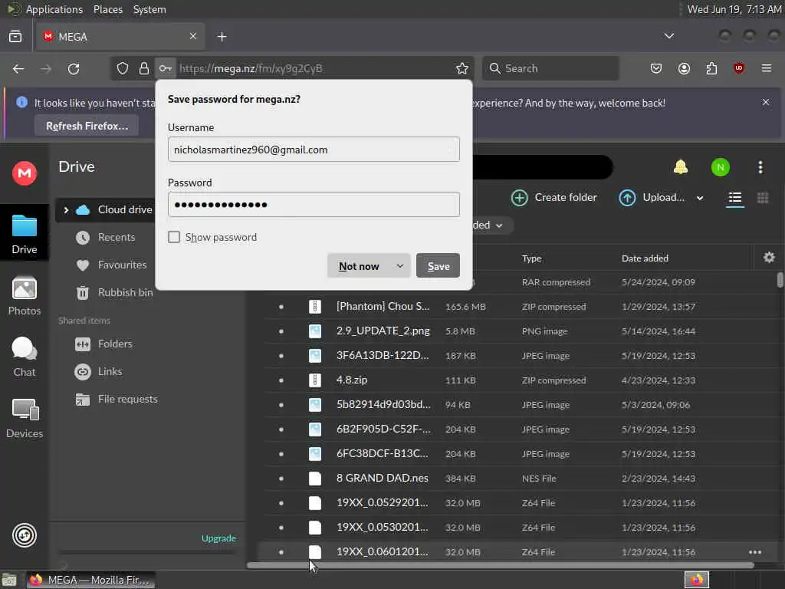Screen dimensions: 785x589
Task: Open the Photos section
Action: (x=24, y=296)
